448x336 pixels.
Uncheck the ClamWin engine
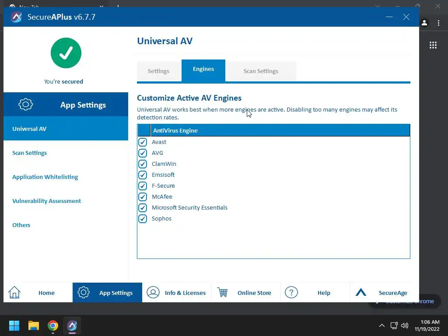tap(143, 164)
